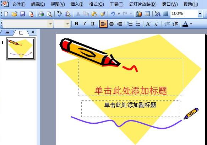Click the PowerPoint document icon in menu bar
This screenshot has height=145, width=207.
[6, 4]
